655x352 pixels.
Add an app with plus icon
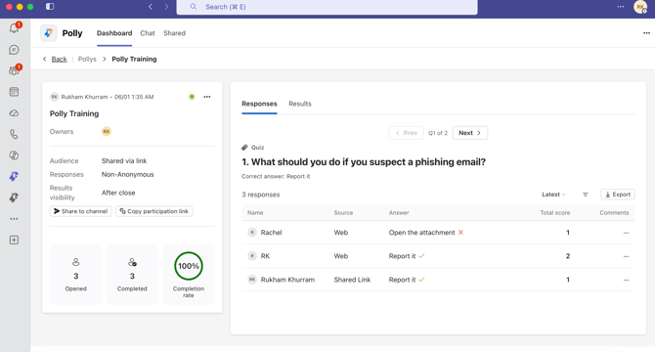pyautogui.click(x=14, y=241)
